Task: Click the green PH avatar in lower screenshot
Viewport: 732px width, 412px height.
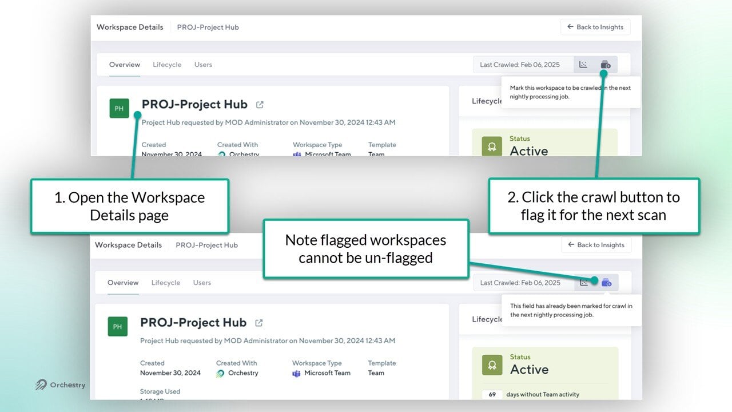Action: [x=117, y=327]
